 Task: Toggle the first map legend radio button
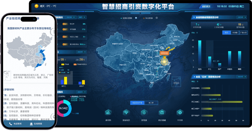tap(121, 18)
